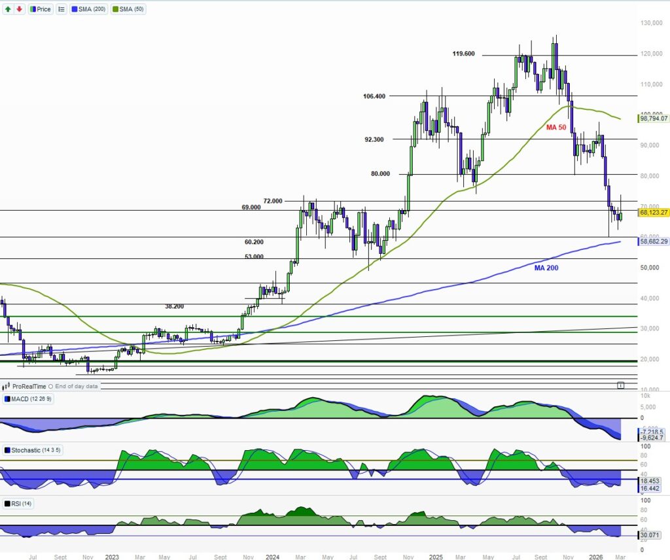Image resolution: width=670 pixels, height=560 pixels.
Task: Select the current price tag 68,123.27
Action: (x=653, y=213)
